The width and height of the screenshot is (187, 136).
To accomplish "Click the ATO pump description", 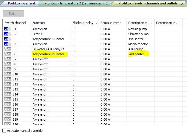I will pos(136,49).
